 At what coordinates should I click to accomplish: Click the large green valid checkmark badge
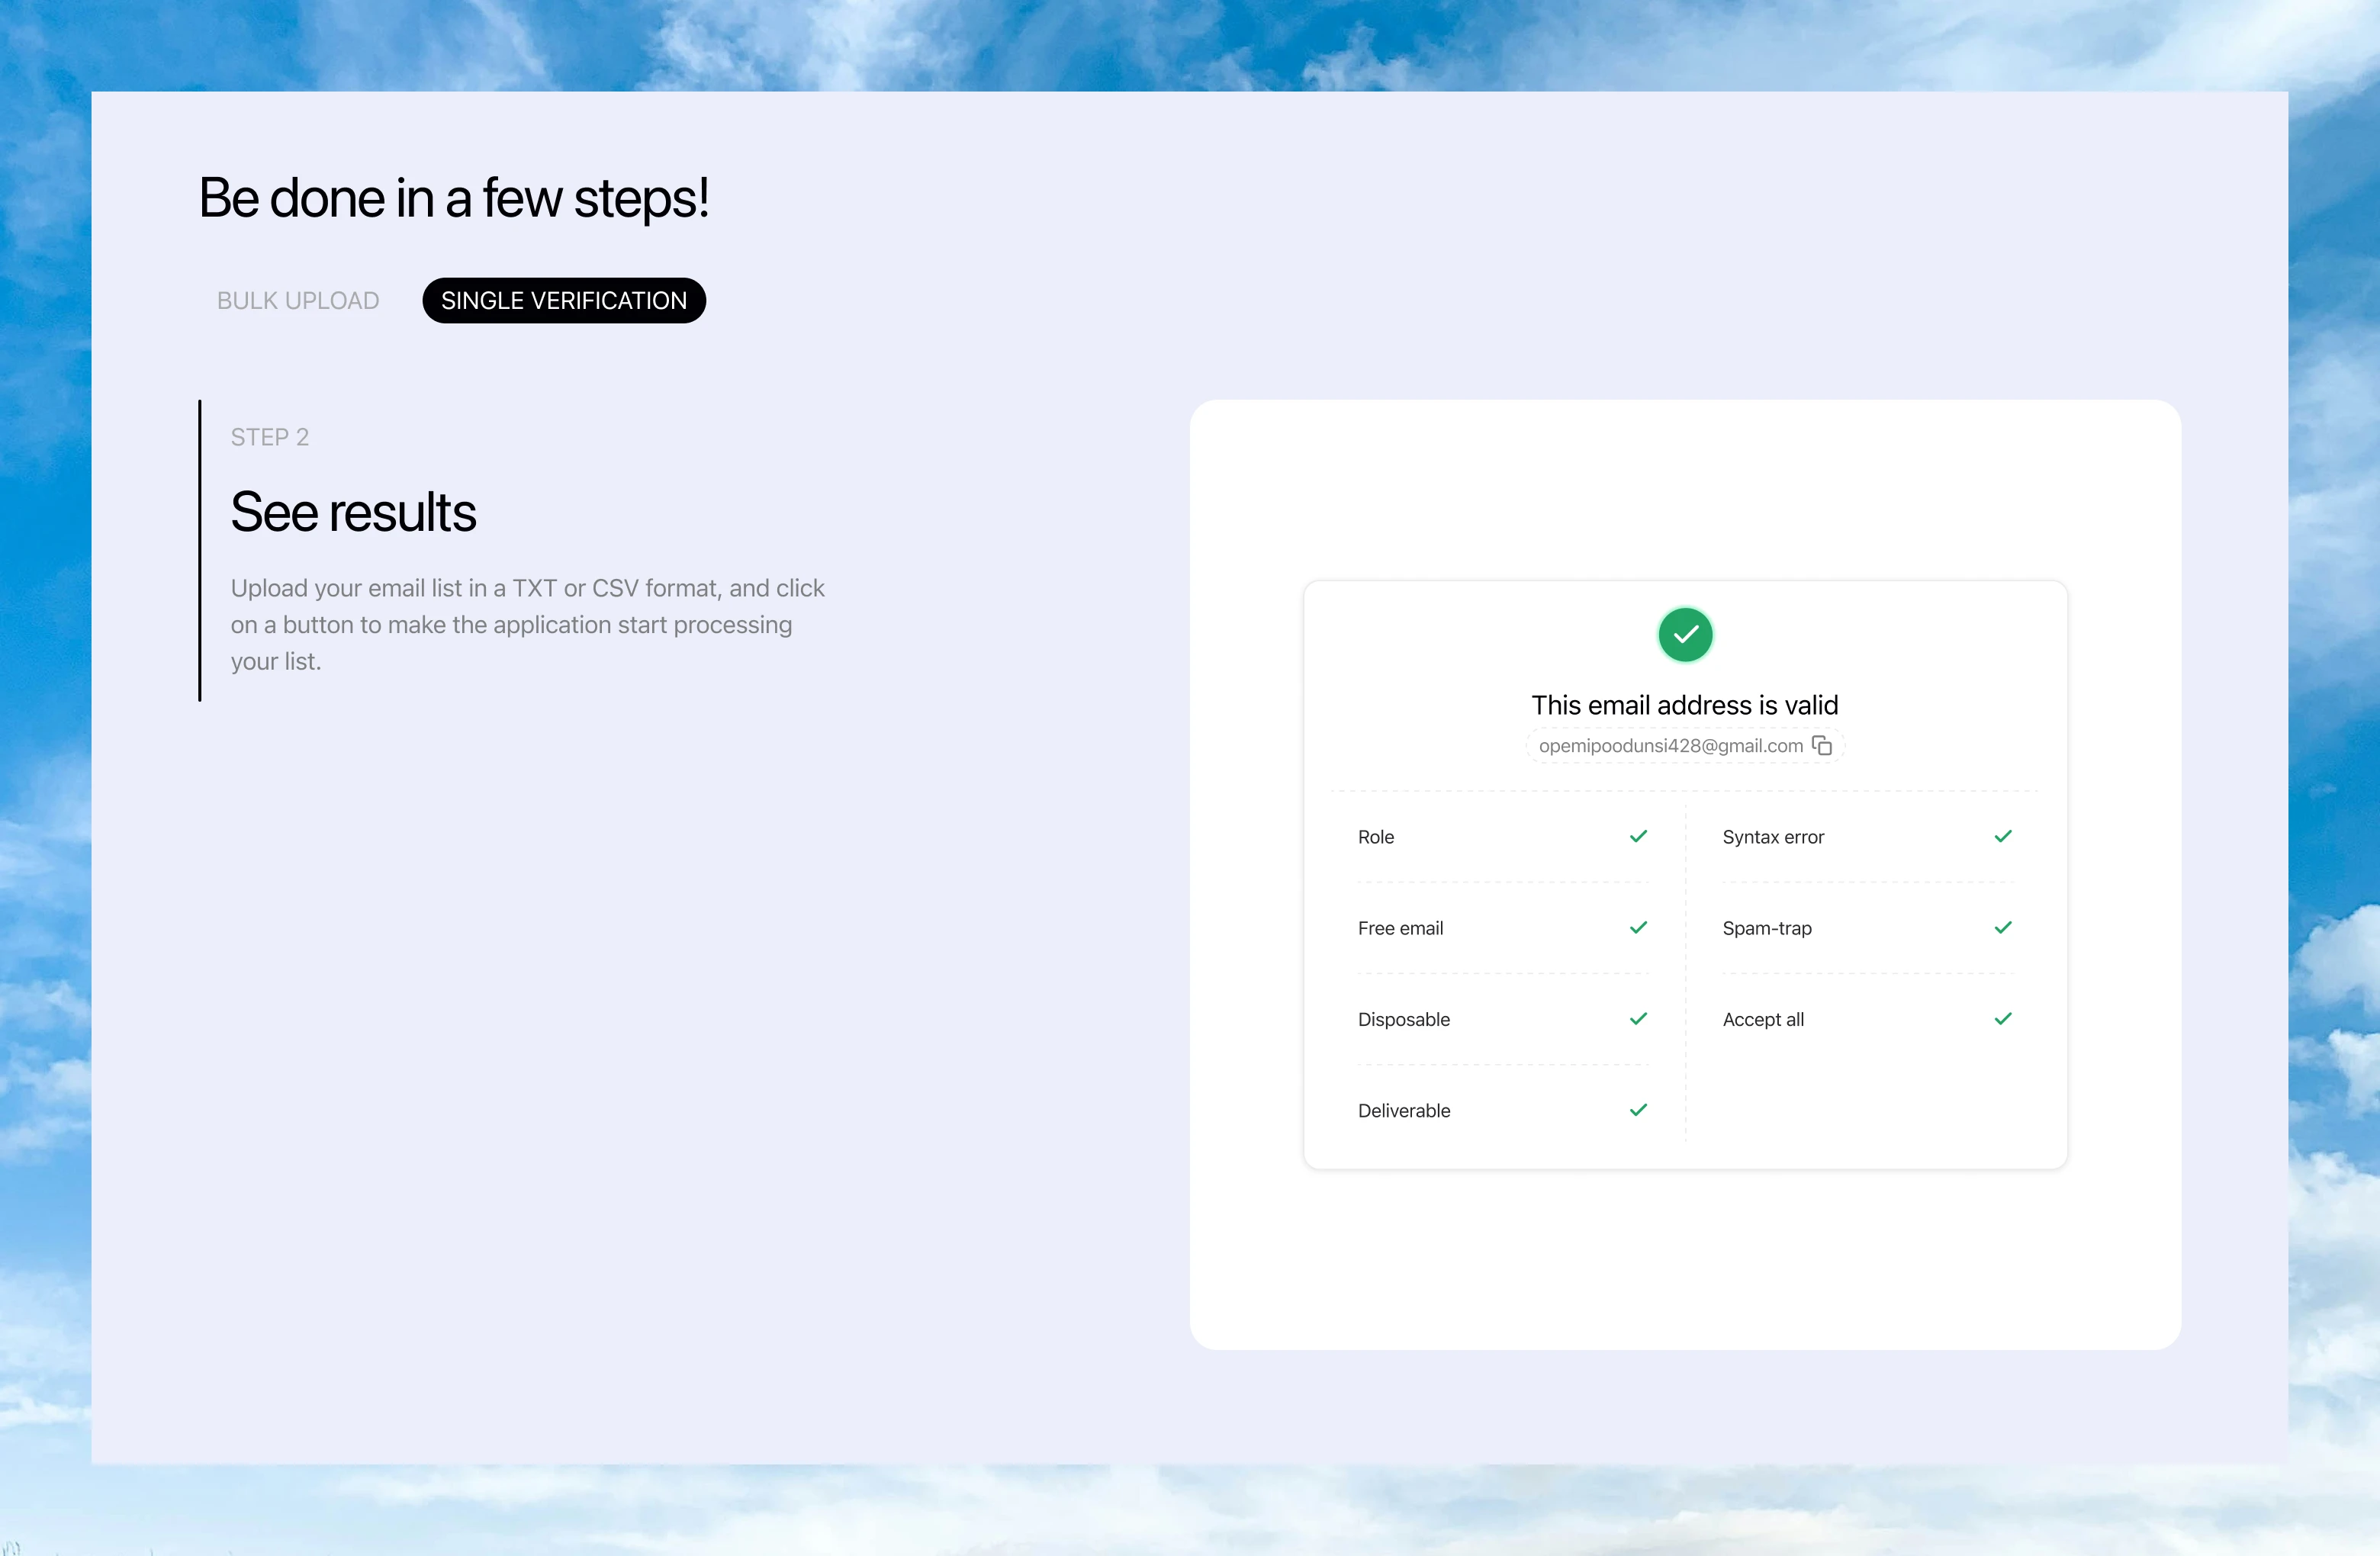pos(1685,635)
